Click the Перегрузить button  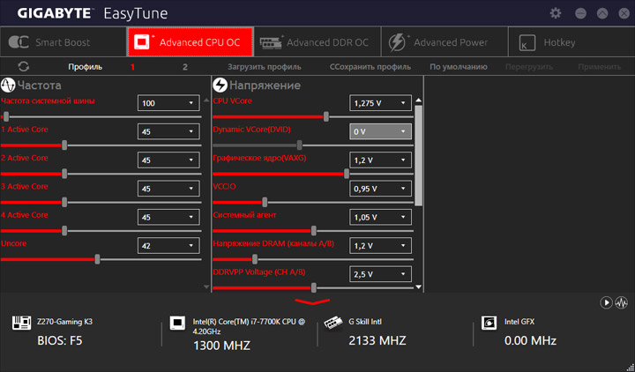[x=529, y=67]
